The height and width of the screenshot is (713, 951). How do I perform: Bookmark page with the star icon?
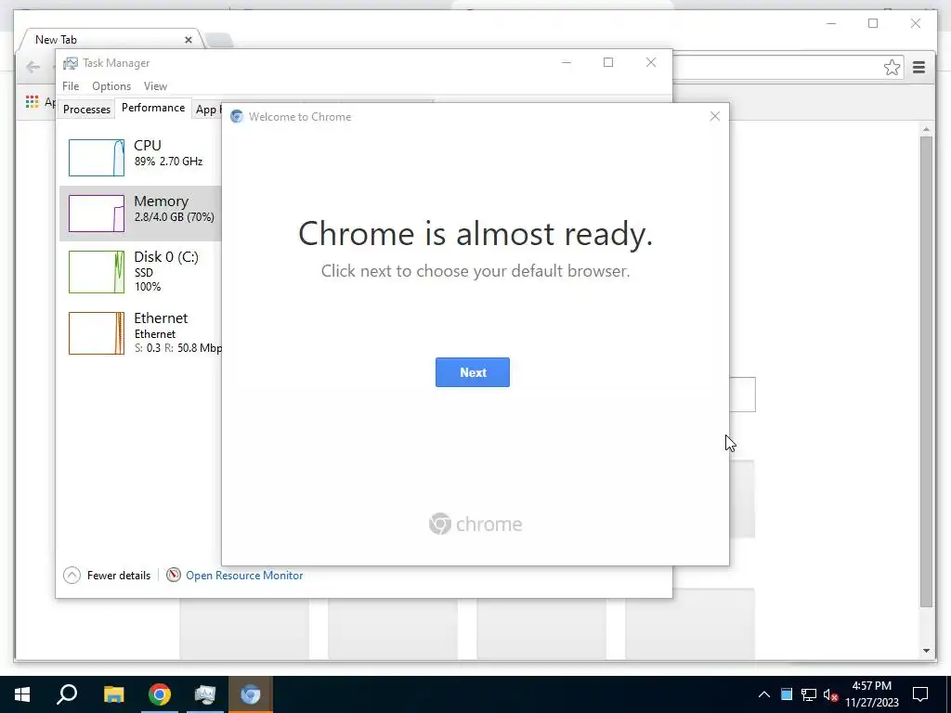(892, 67)
